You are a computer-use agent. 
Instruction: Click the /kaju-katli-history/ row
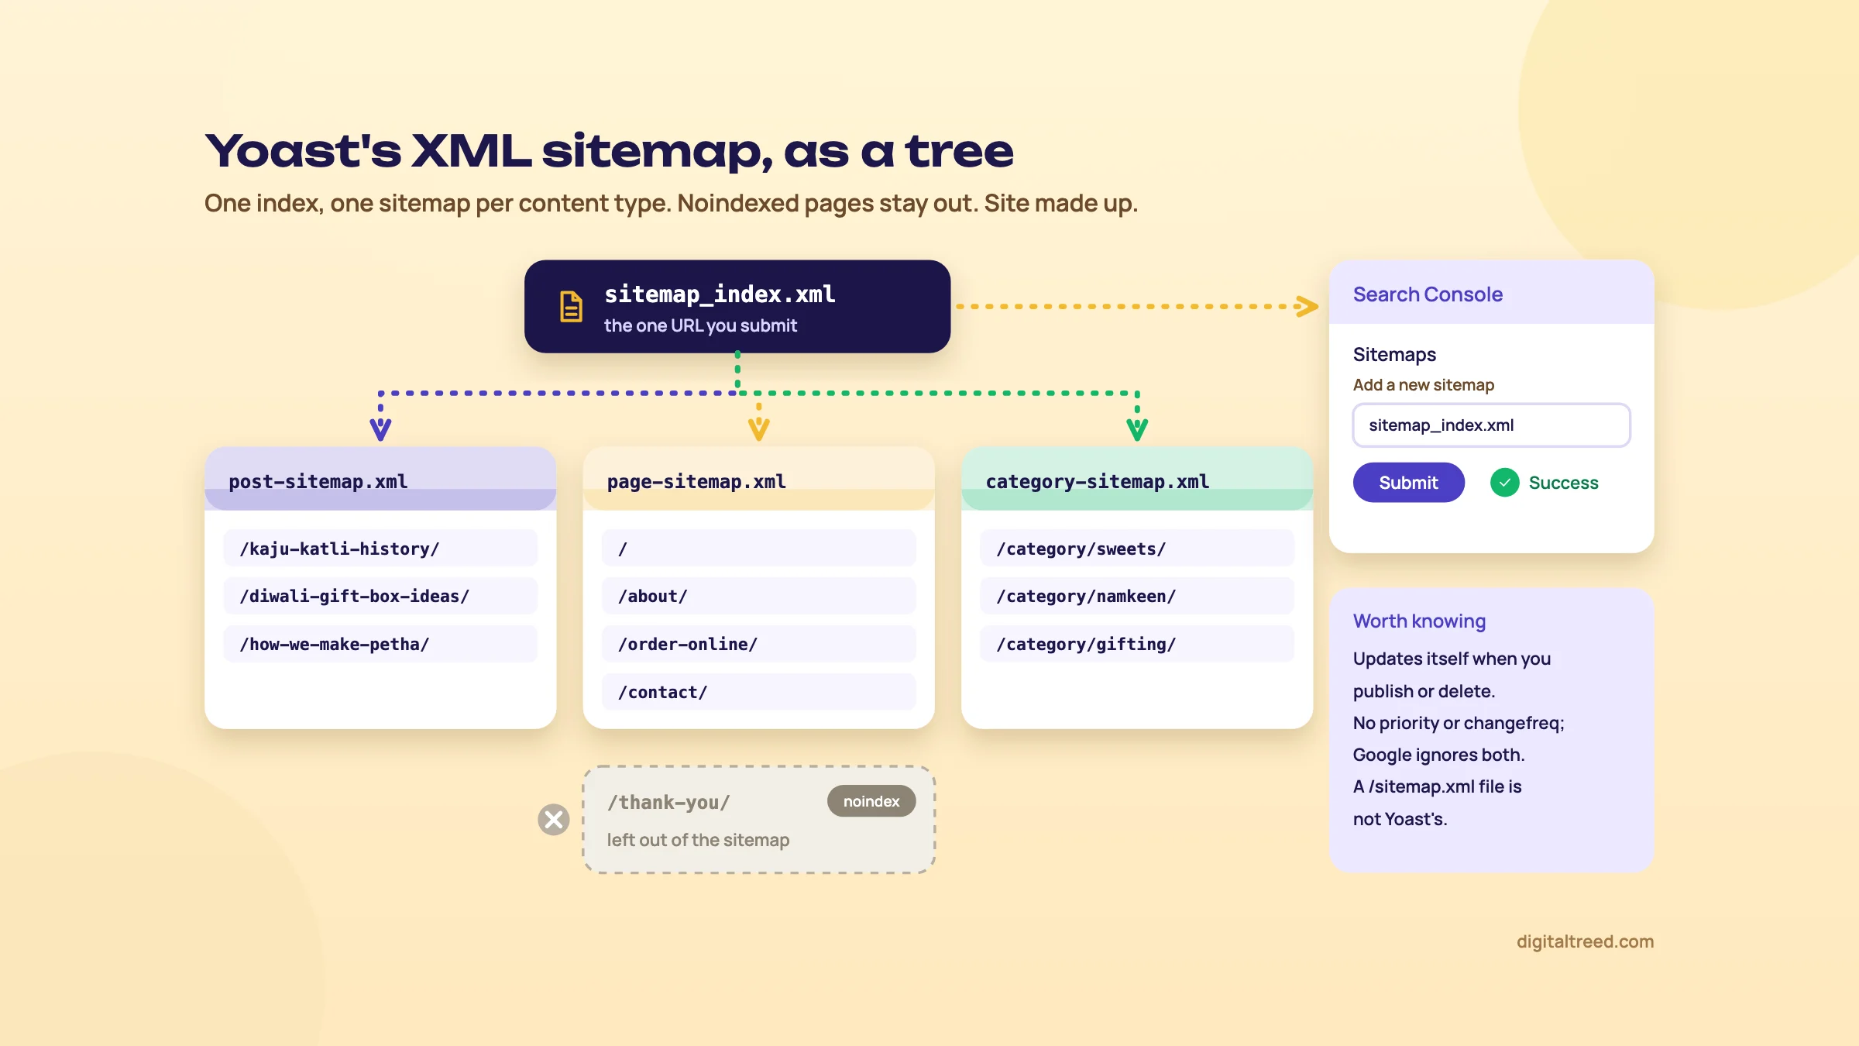pos(380,549)
